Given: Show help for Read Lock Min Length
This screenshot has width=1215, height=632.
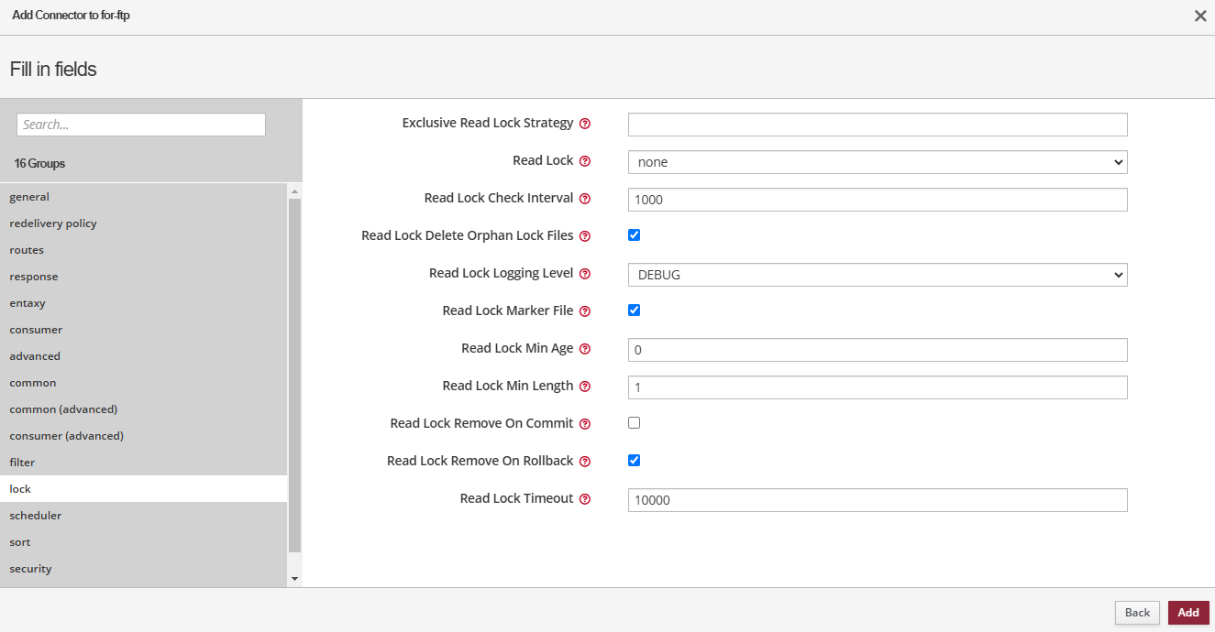Looking at the screenshot, I should pyautogui.click(x=585, y=387).
